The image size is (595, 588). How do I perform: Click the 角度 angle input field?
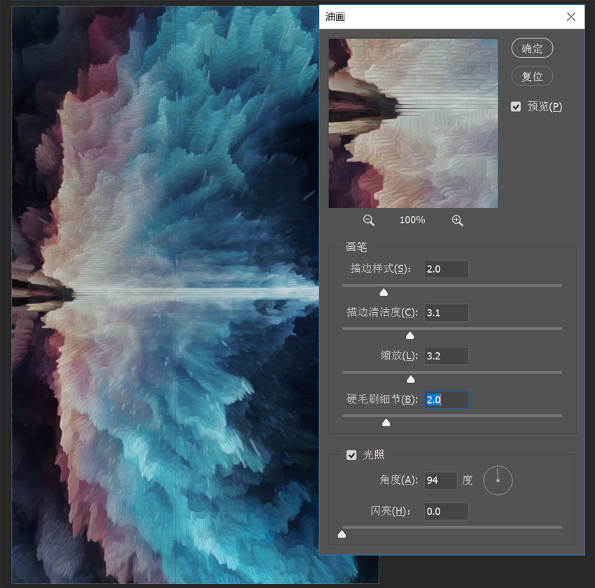click(440, 480)
